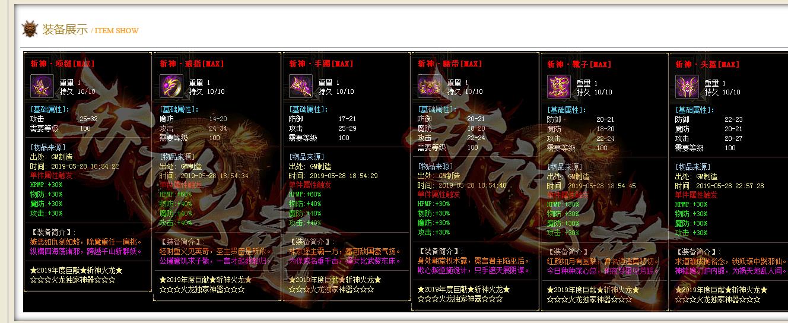This screenshot has height=323, width=788.
Task: Click the demon mask icon beside 装备展示
Action: click(x=30, y=29)
